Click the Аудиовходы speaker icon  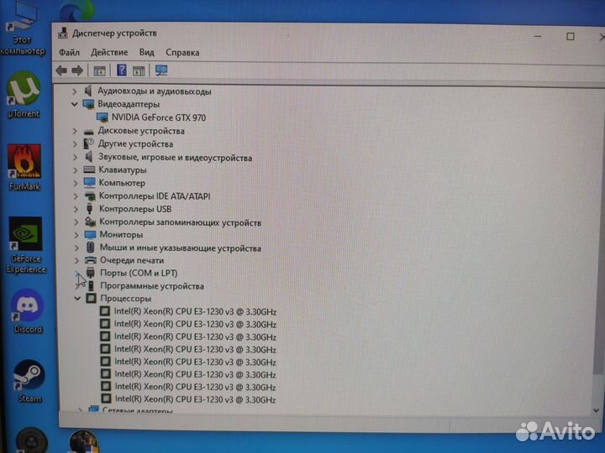pyautogui.click(x=88, y=91)
